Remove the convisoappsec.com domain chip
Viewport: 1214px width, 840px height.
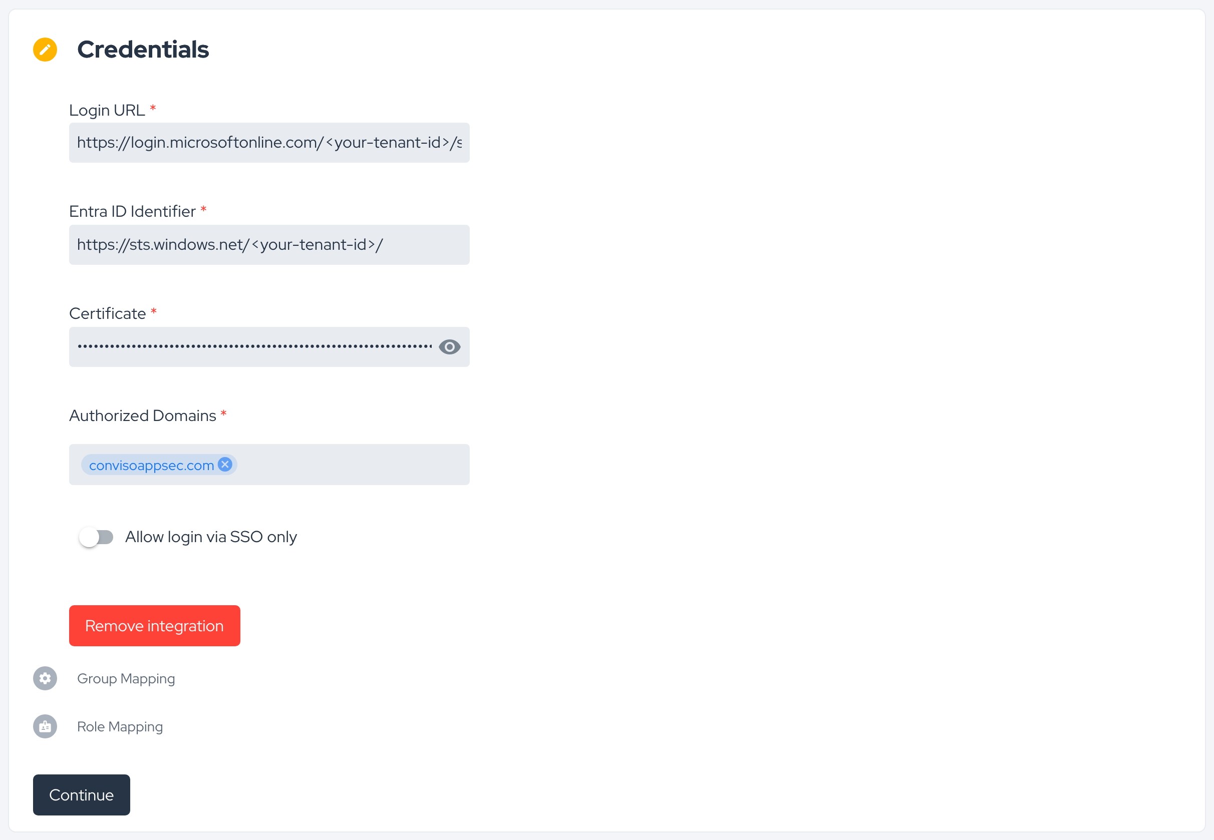click(x=225, y=464)
